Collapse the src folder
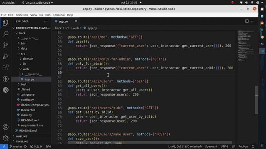The height and width of the screenshot is (149, 266). [32, 54]
